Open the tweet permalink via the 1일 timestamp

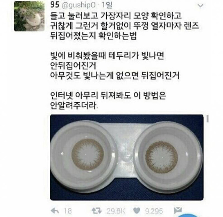coord(107,5)
